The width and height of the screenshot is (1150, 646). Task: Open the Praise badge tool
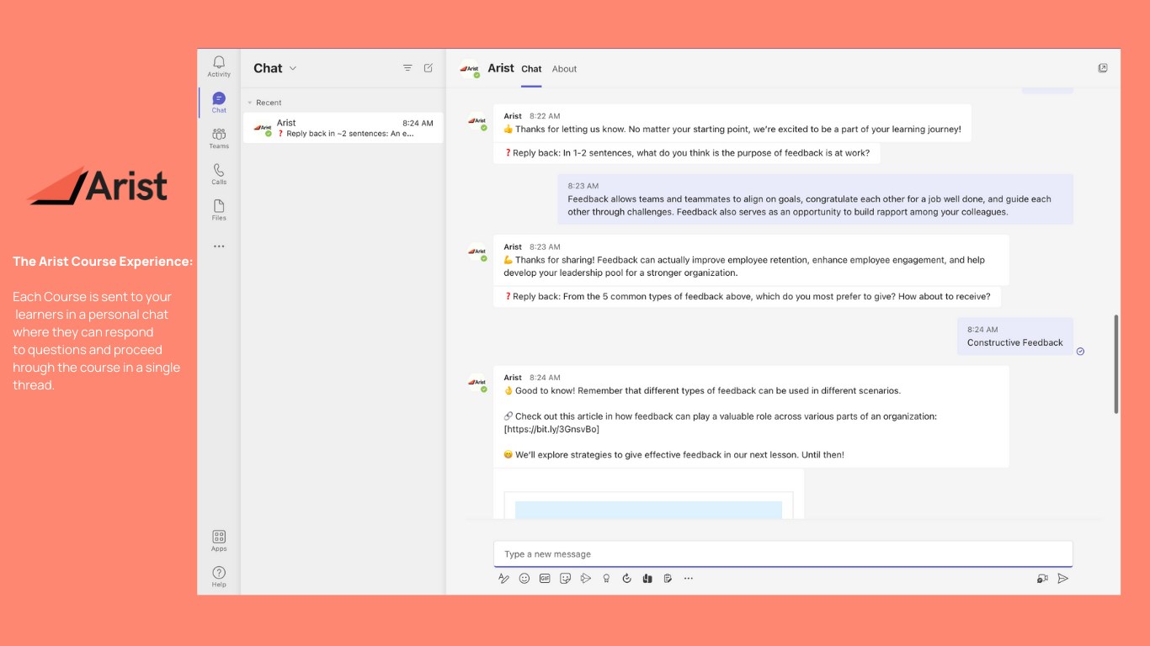(606, 578)
